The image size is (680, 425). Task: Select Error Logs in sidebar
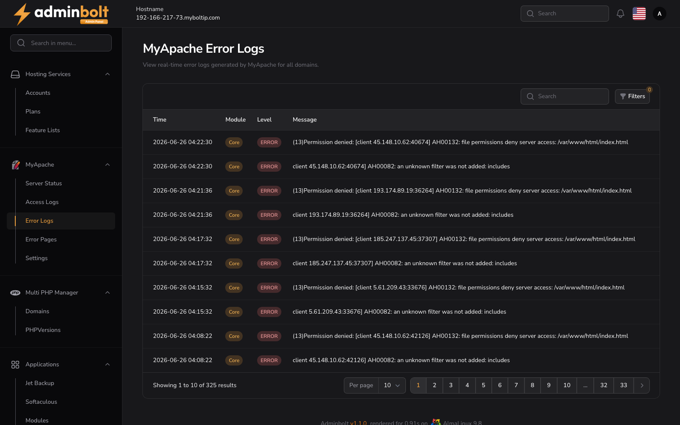click(x=61, y=221)
